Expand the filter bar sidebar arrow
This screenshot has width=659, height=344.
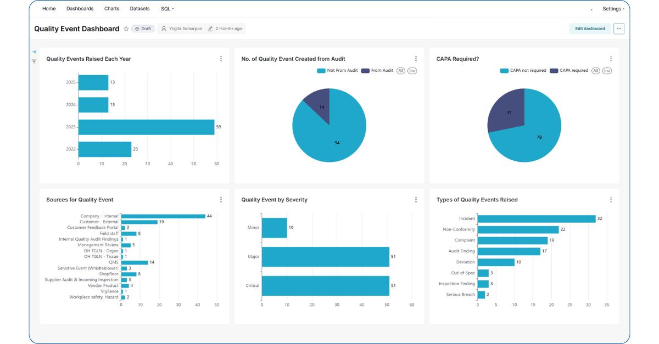tap(34, 51)
